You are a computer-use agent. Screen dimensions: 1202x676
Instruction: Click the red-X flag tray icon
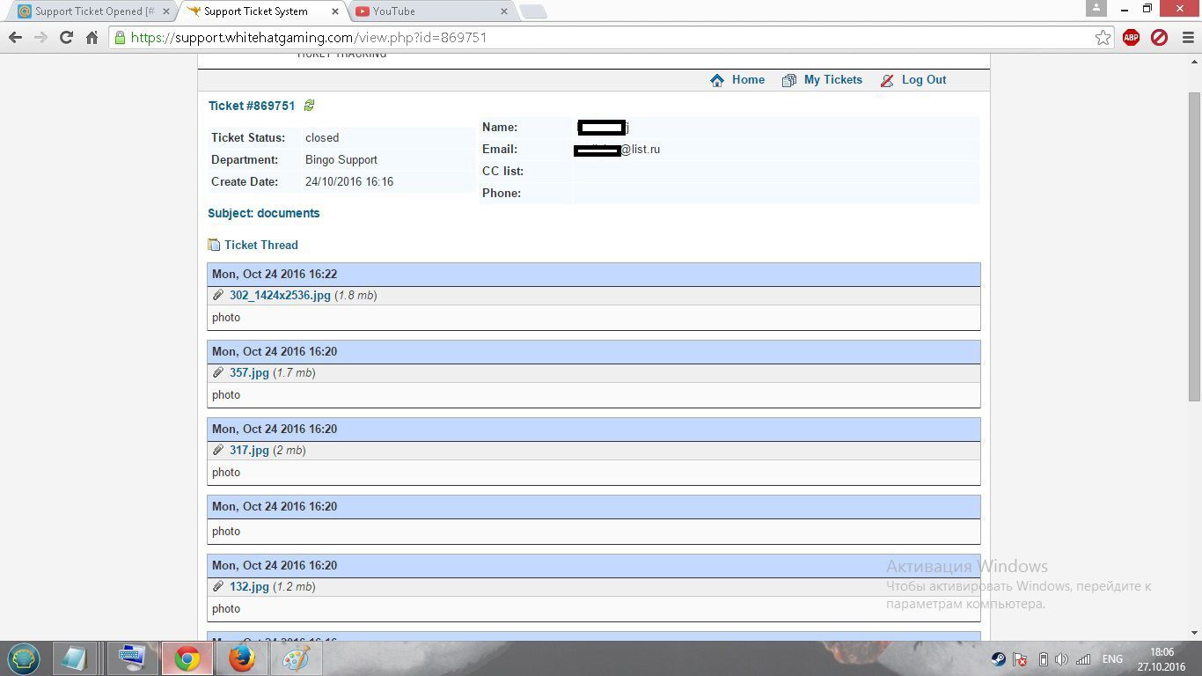coord(1020,659)
